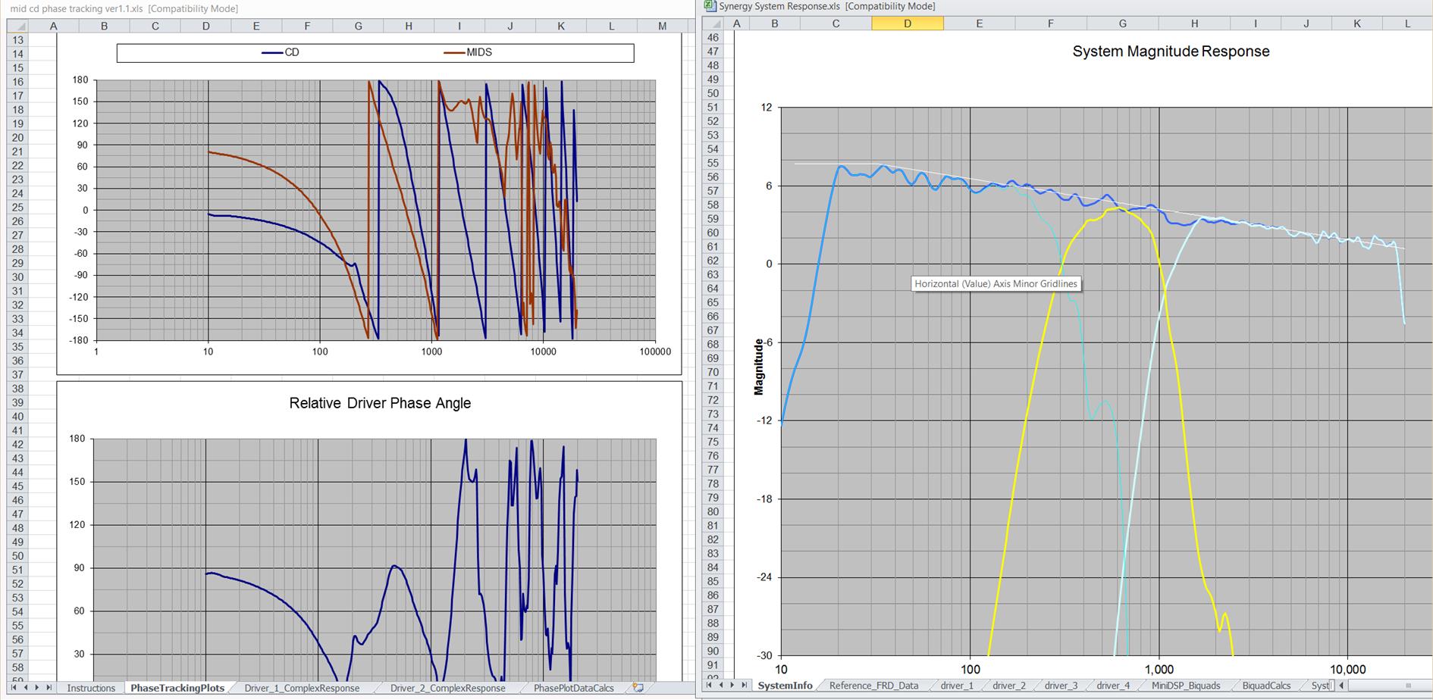Click 'System Magnitude Response' chart title

pyautogui.click(x=1171, y=52)
